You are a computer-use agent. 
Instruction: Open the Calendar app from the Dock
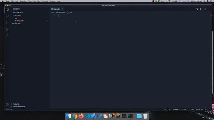tap(106, 116)
